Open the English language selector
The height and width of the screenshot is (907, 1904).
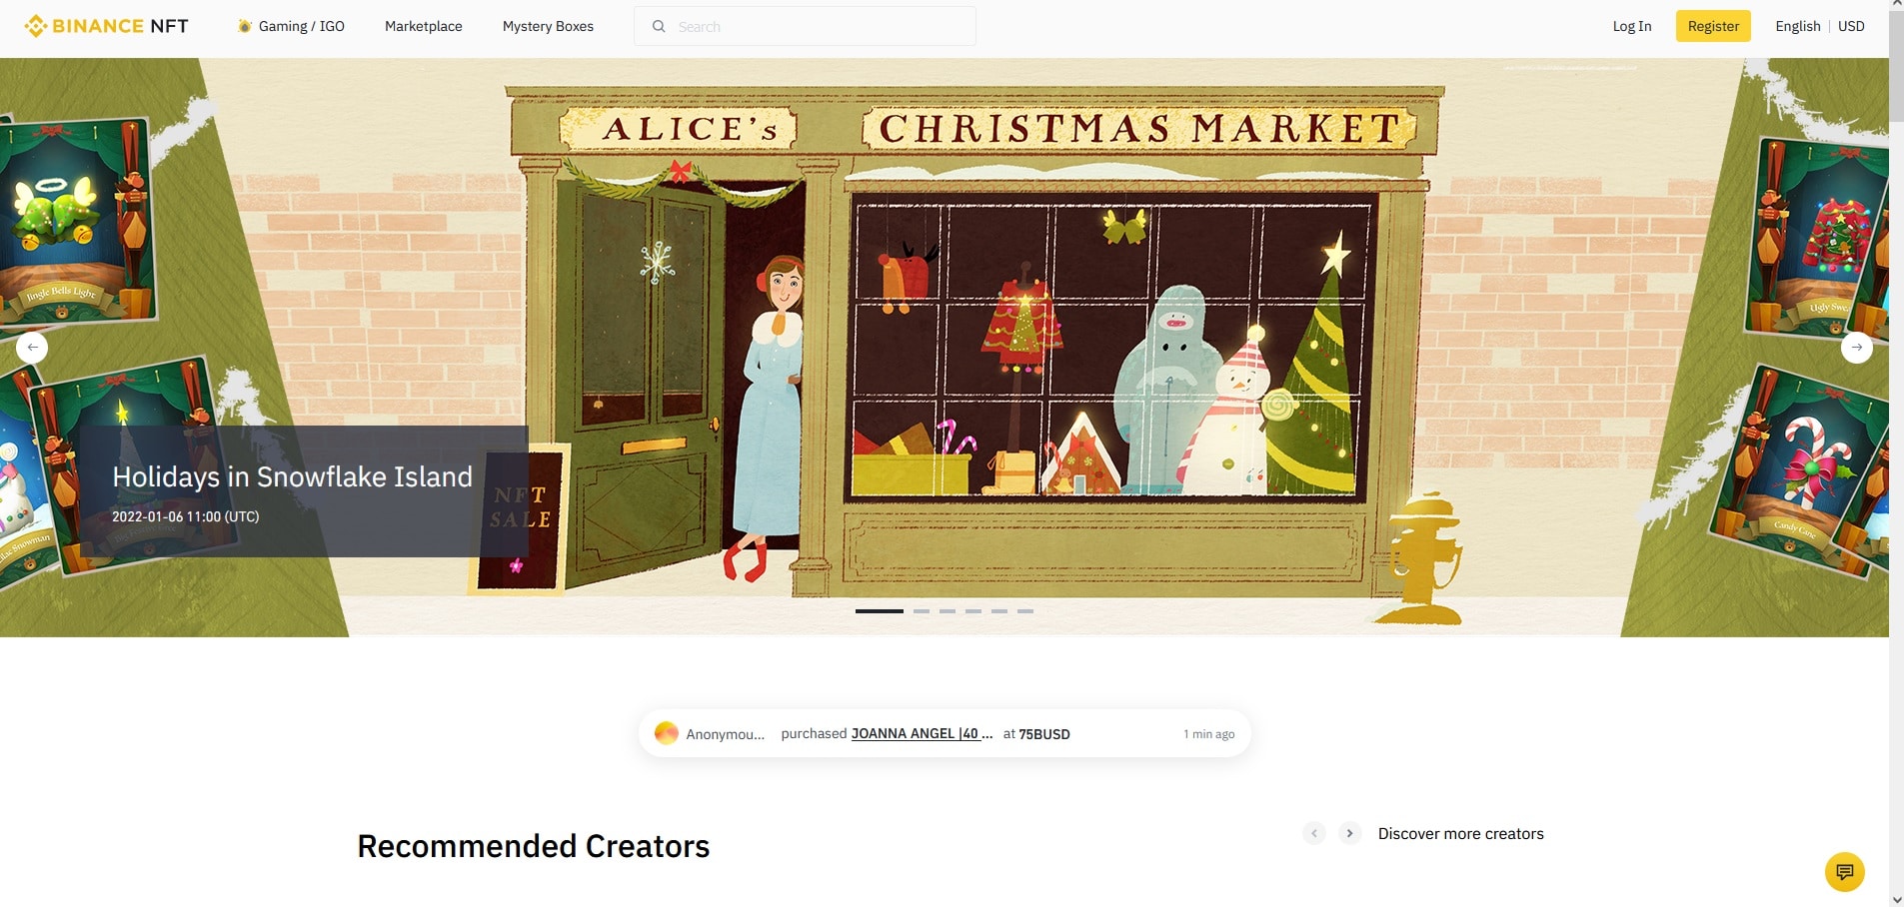[x=1797, y=26]
